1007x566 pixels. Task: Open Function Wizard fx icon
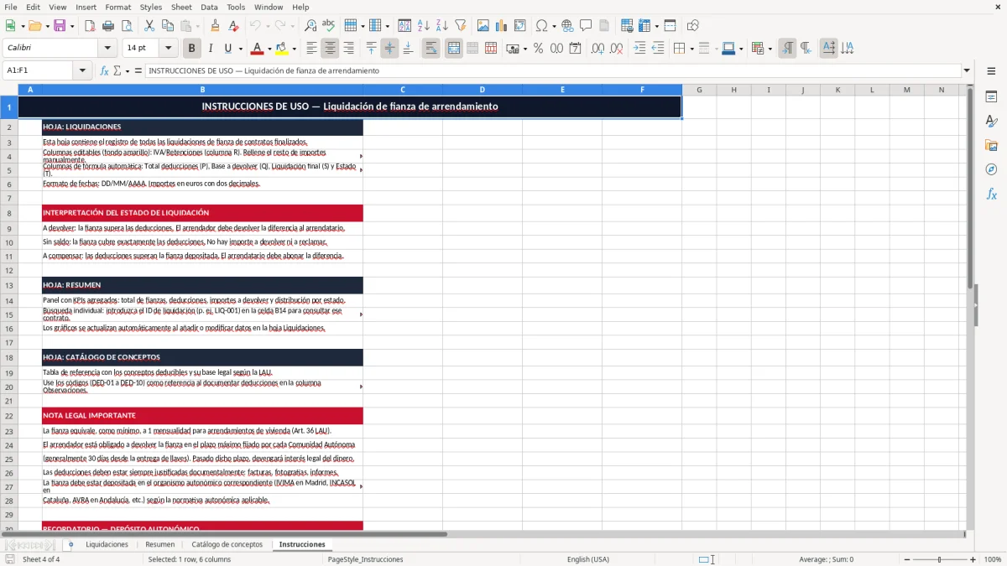click(104, 70)
